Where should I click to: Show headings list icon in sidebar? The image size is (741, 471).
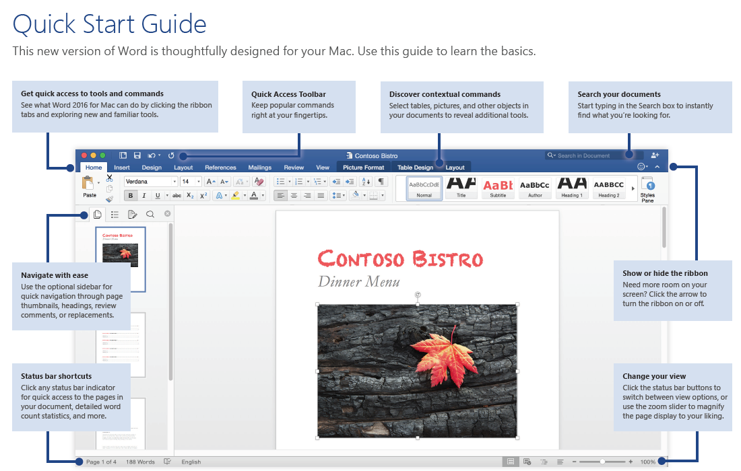[x=115, y=214]
